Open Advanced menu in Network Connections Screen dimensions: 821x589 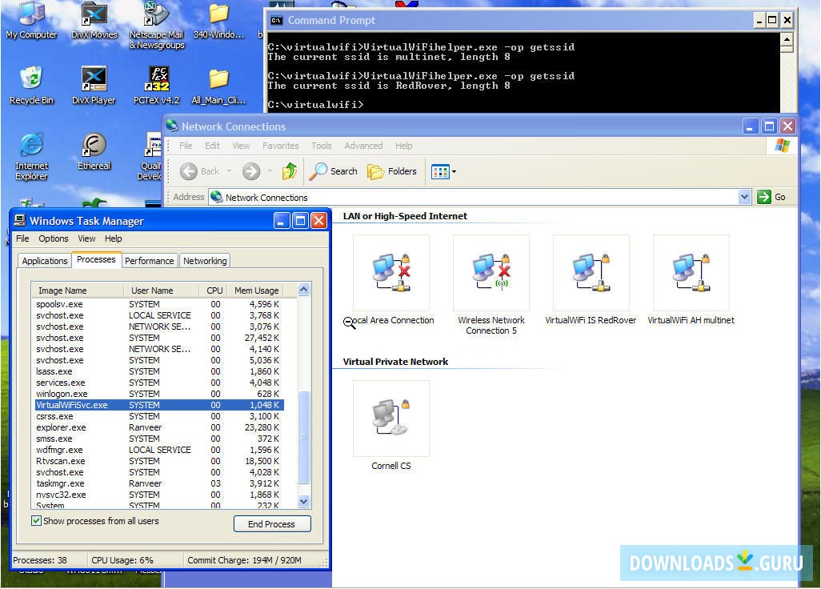tap(363, 146)
